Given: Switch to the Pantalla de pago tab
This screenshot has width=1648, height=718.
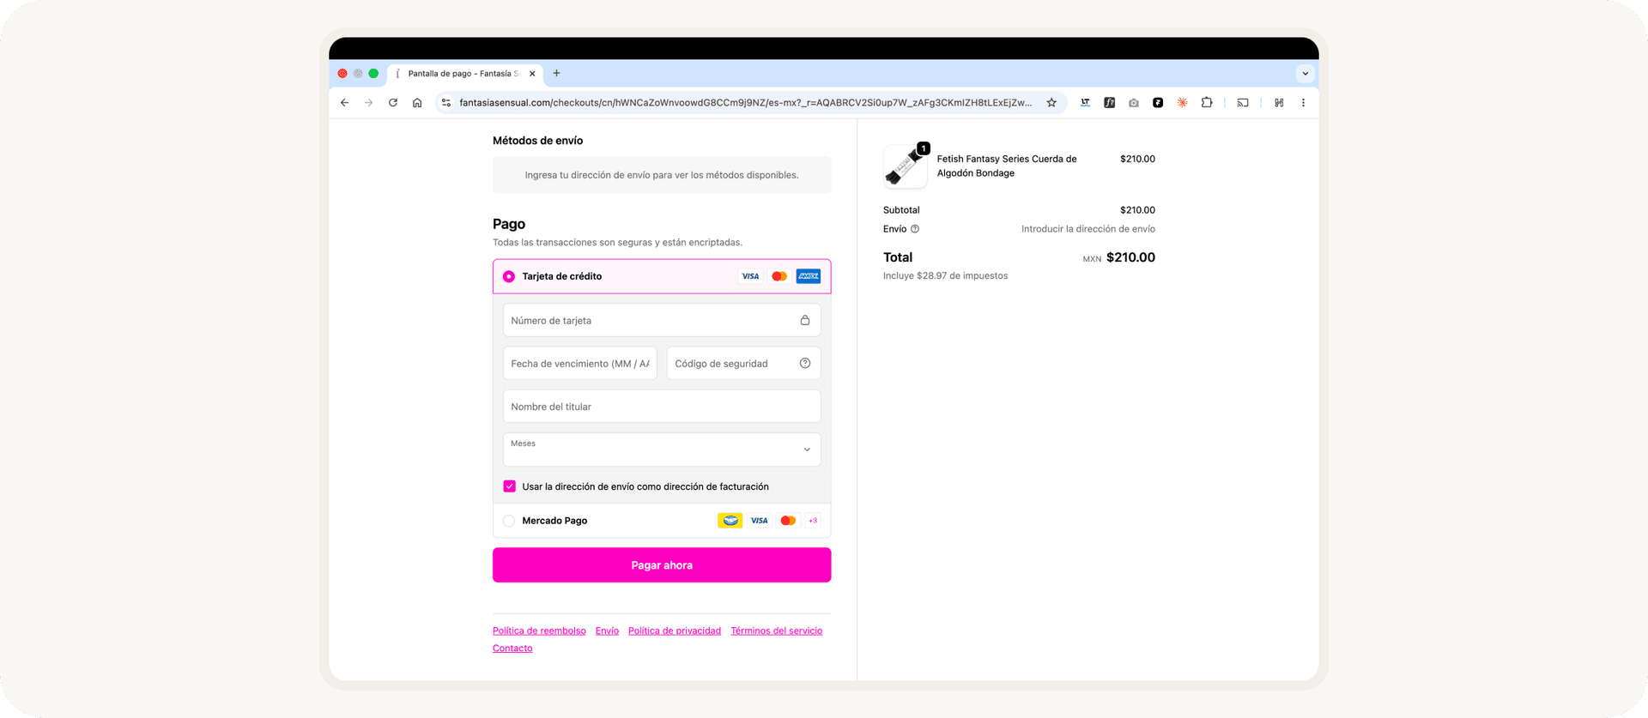Looking at the screenshot, I should 463,74.
